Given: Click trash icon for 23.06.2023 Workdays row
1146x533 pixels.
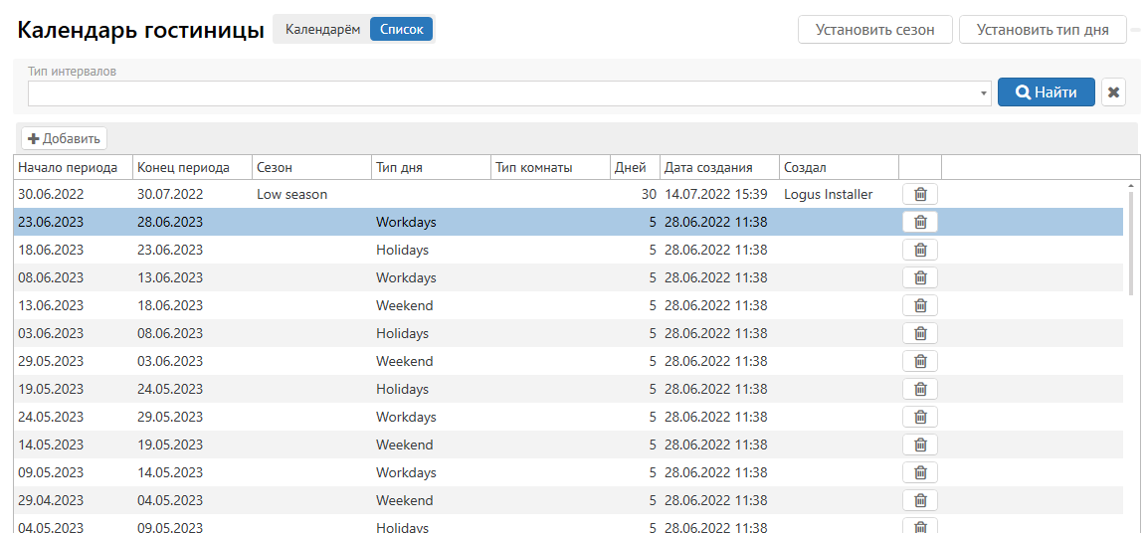Looking at the screenshot, I should point(919,222).
